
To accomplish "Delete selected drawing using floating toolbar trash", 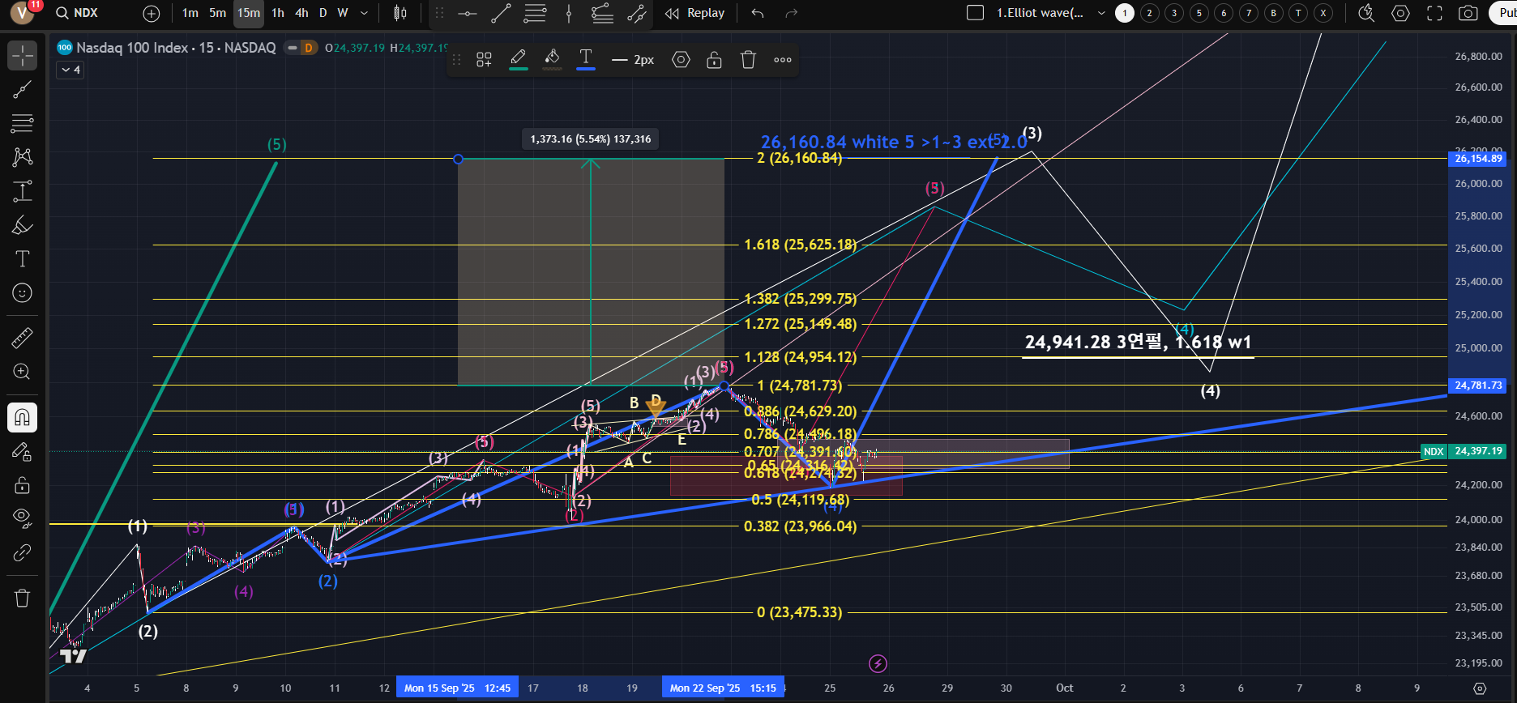I will (748, 60).
